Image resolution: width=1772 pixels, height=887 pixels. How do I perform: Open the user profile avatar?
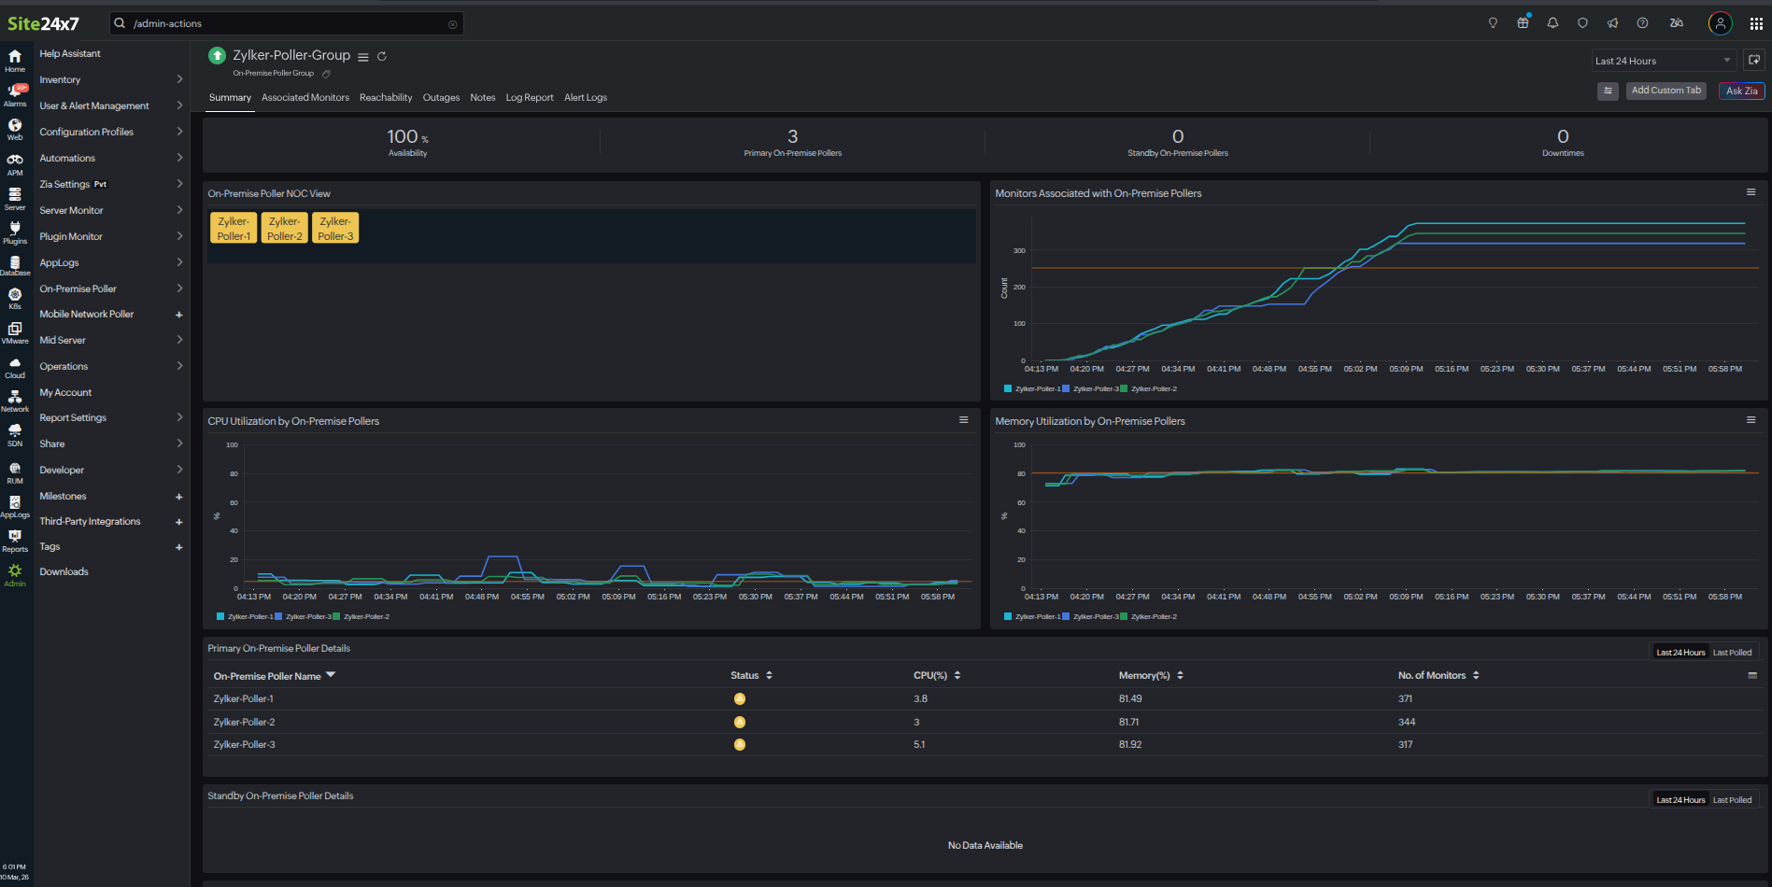1720,23
